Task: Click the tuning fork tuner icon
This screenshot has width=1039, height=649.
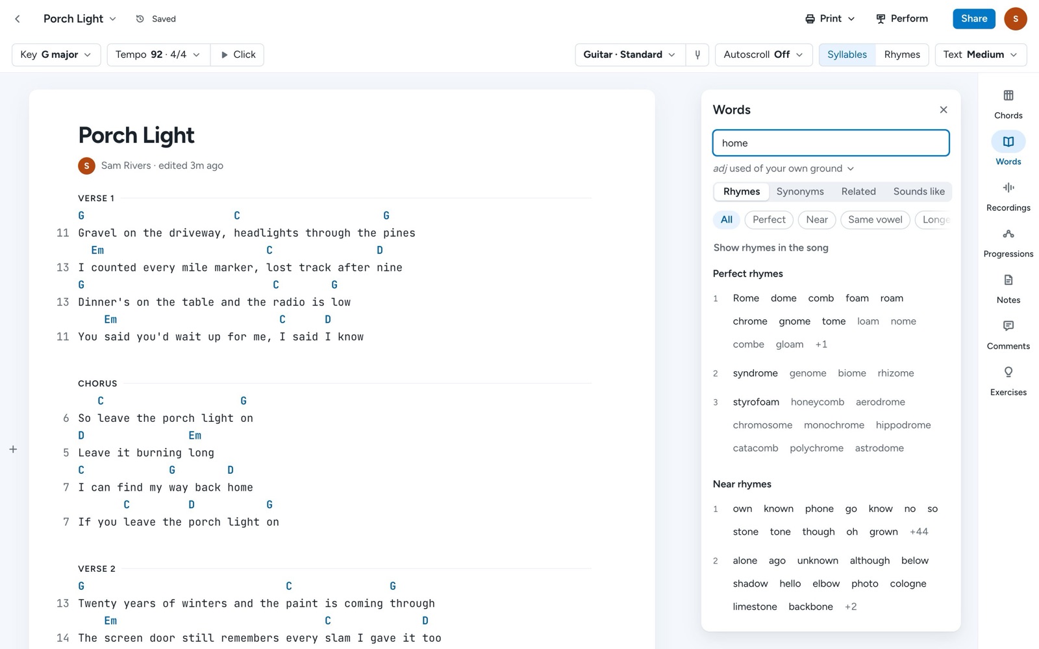Action: [697, 55]
